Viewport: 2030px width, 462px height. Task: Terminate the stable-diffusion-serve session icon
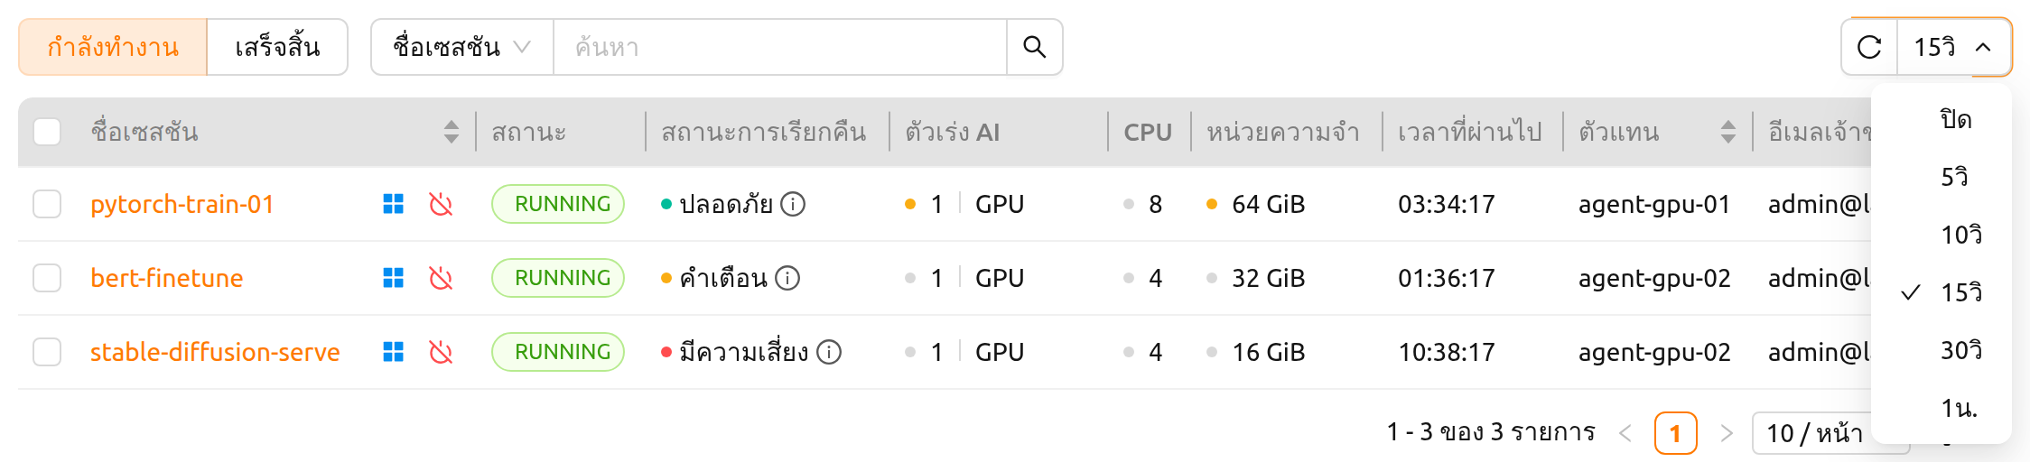click(x=441, y=352)
